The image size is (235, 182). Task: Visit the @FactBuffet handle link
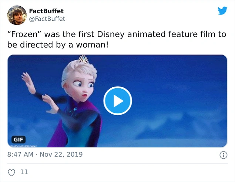pyautogui.click(x=47, y=19)
